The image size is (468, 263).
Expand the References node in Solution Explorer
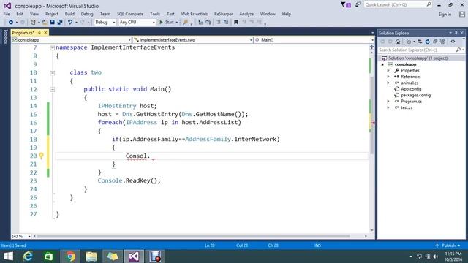coord(388,77)
